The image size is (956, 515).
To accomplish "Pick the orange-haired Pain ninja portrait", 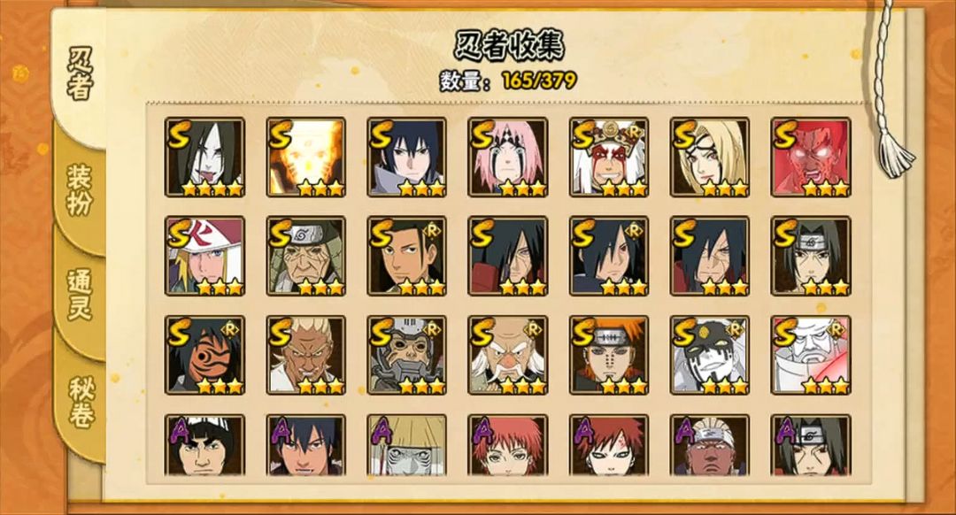I will (609, 356).
